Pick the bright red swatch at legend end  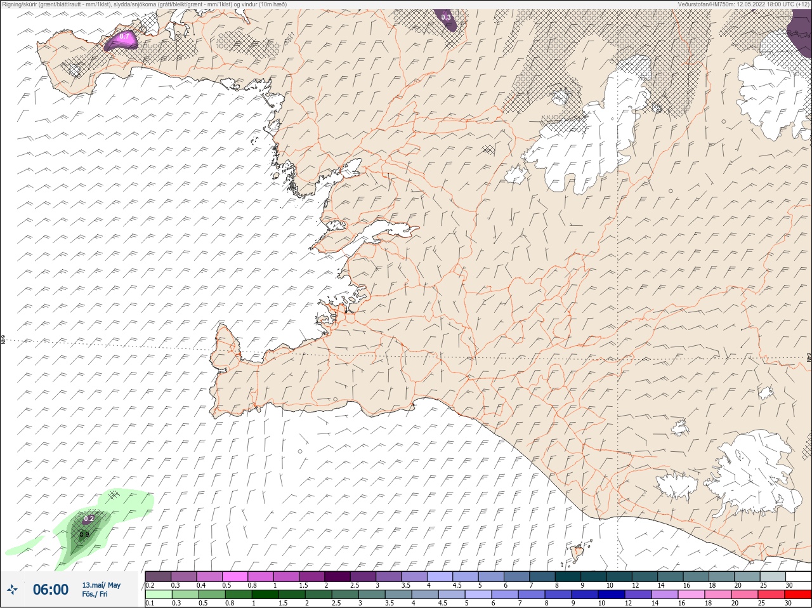point(798,595)
